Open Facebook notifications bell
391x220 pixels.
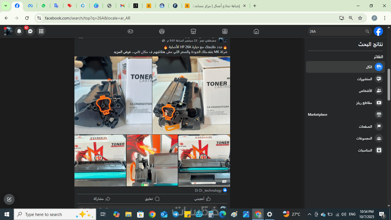pos(19,31)
